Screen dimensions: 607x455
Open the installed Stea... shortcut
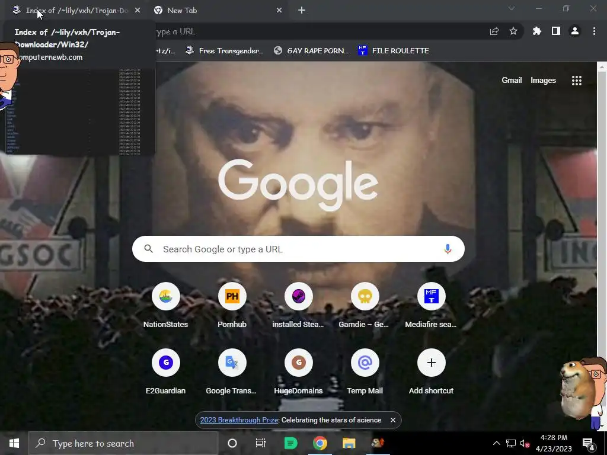299,306
